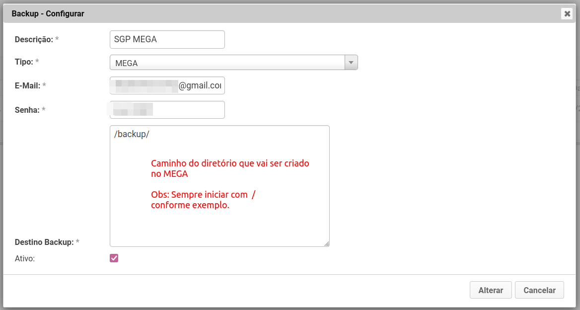Click the Destino Backup label
The width and height of the screenshot is (580, 310).
tap(44, 242)
